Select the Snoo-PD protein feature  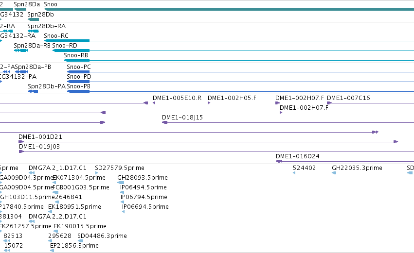point(240,82)
